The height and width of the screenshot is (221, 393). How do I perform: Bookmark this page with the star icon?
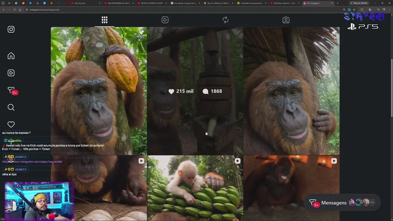click(x=354, y=10)
